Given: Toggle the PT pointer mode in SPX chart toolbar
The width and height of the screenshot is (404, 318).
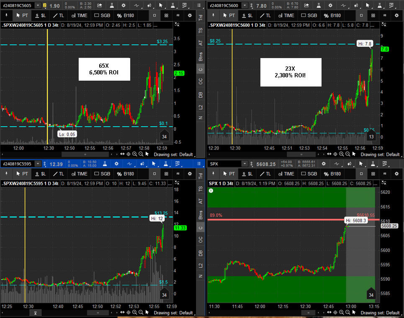Looking at the screenshot, I should click(x=229, y=173).
